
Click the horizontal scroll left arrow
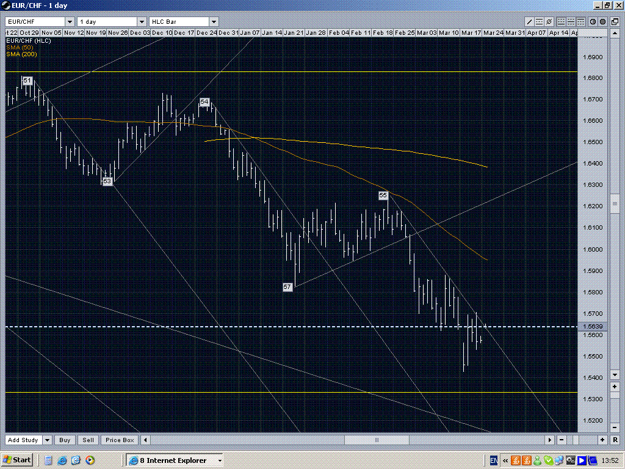[145, 440]
